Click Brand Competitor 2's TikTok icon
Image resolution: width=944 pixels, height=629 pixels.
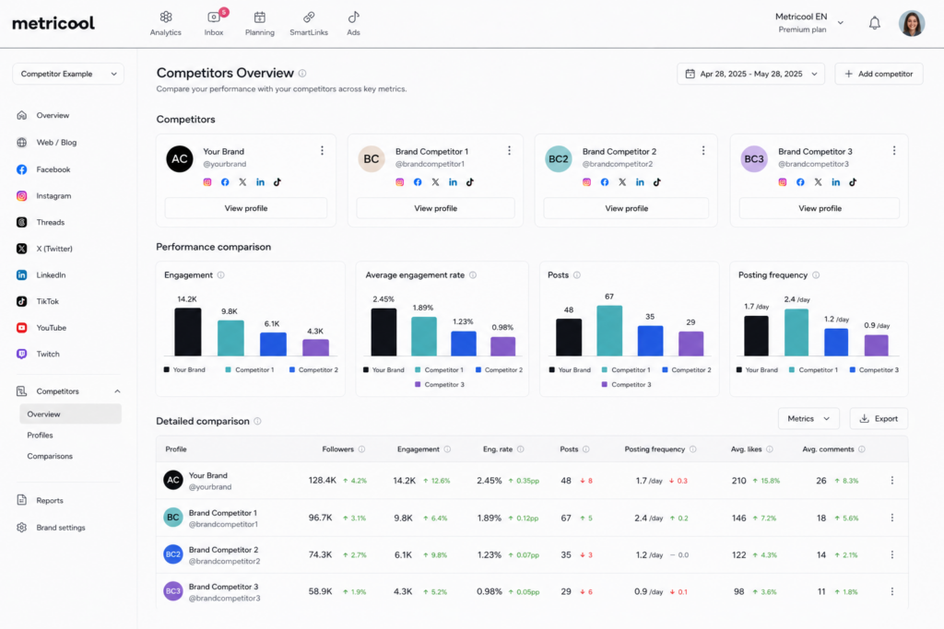click(x=656, y=182)
